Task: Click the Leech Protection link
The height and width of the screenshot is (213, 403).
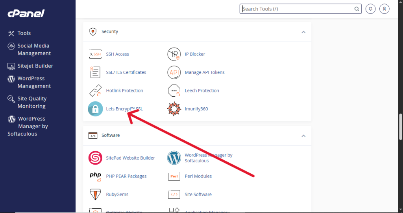Action: coord(202,91)
